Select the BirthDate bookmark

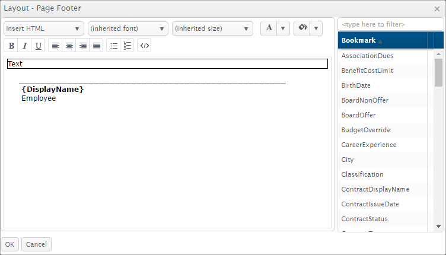coord(356,85)
